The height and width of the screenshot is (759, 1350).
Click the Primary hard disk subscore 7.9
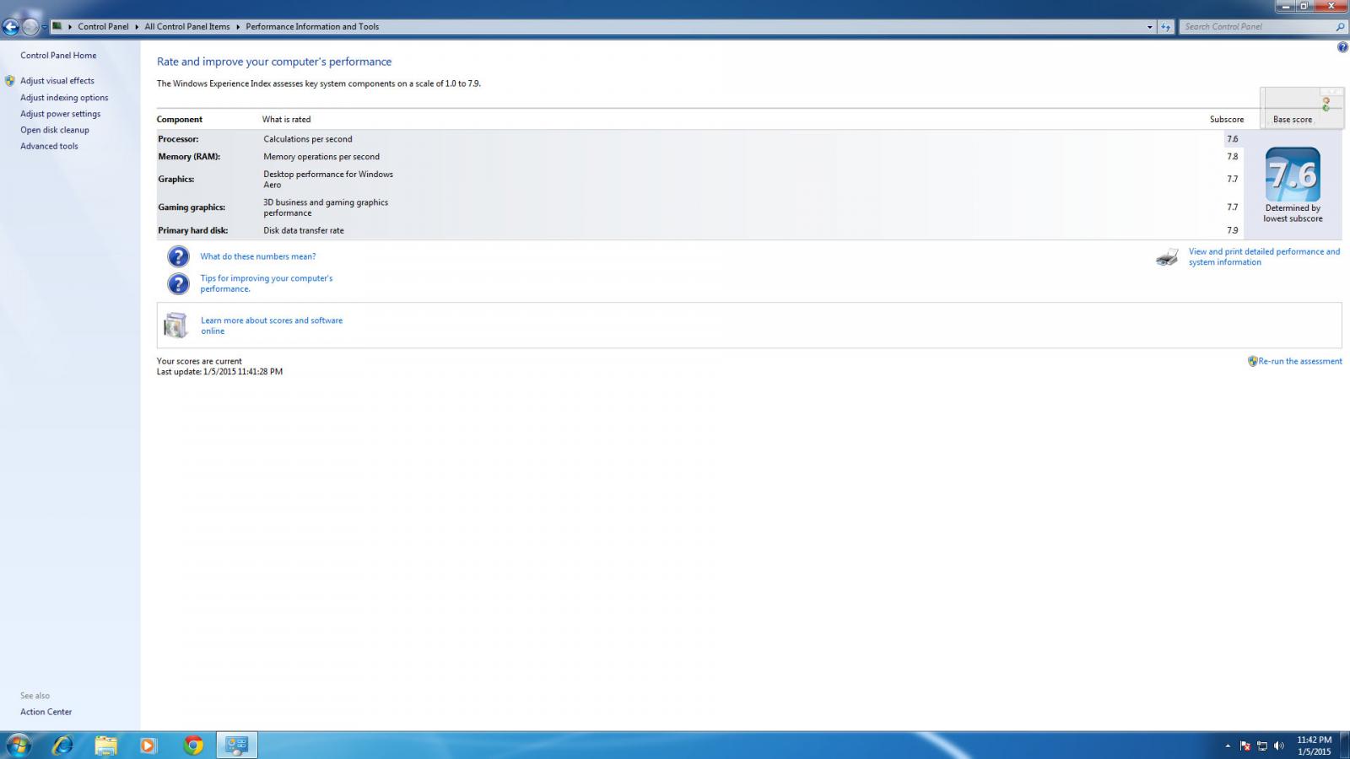point(1233,230)
